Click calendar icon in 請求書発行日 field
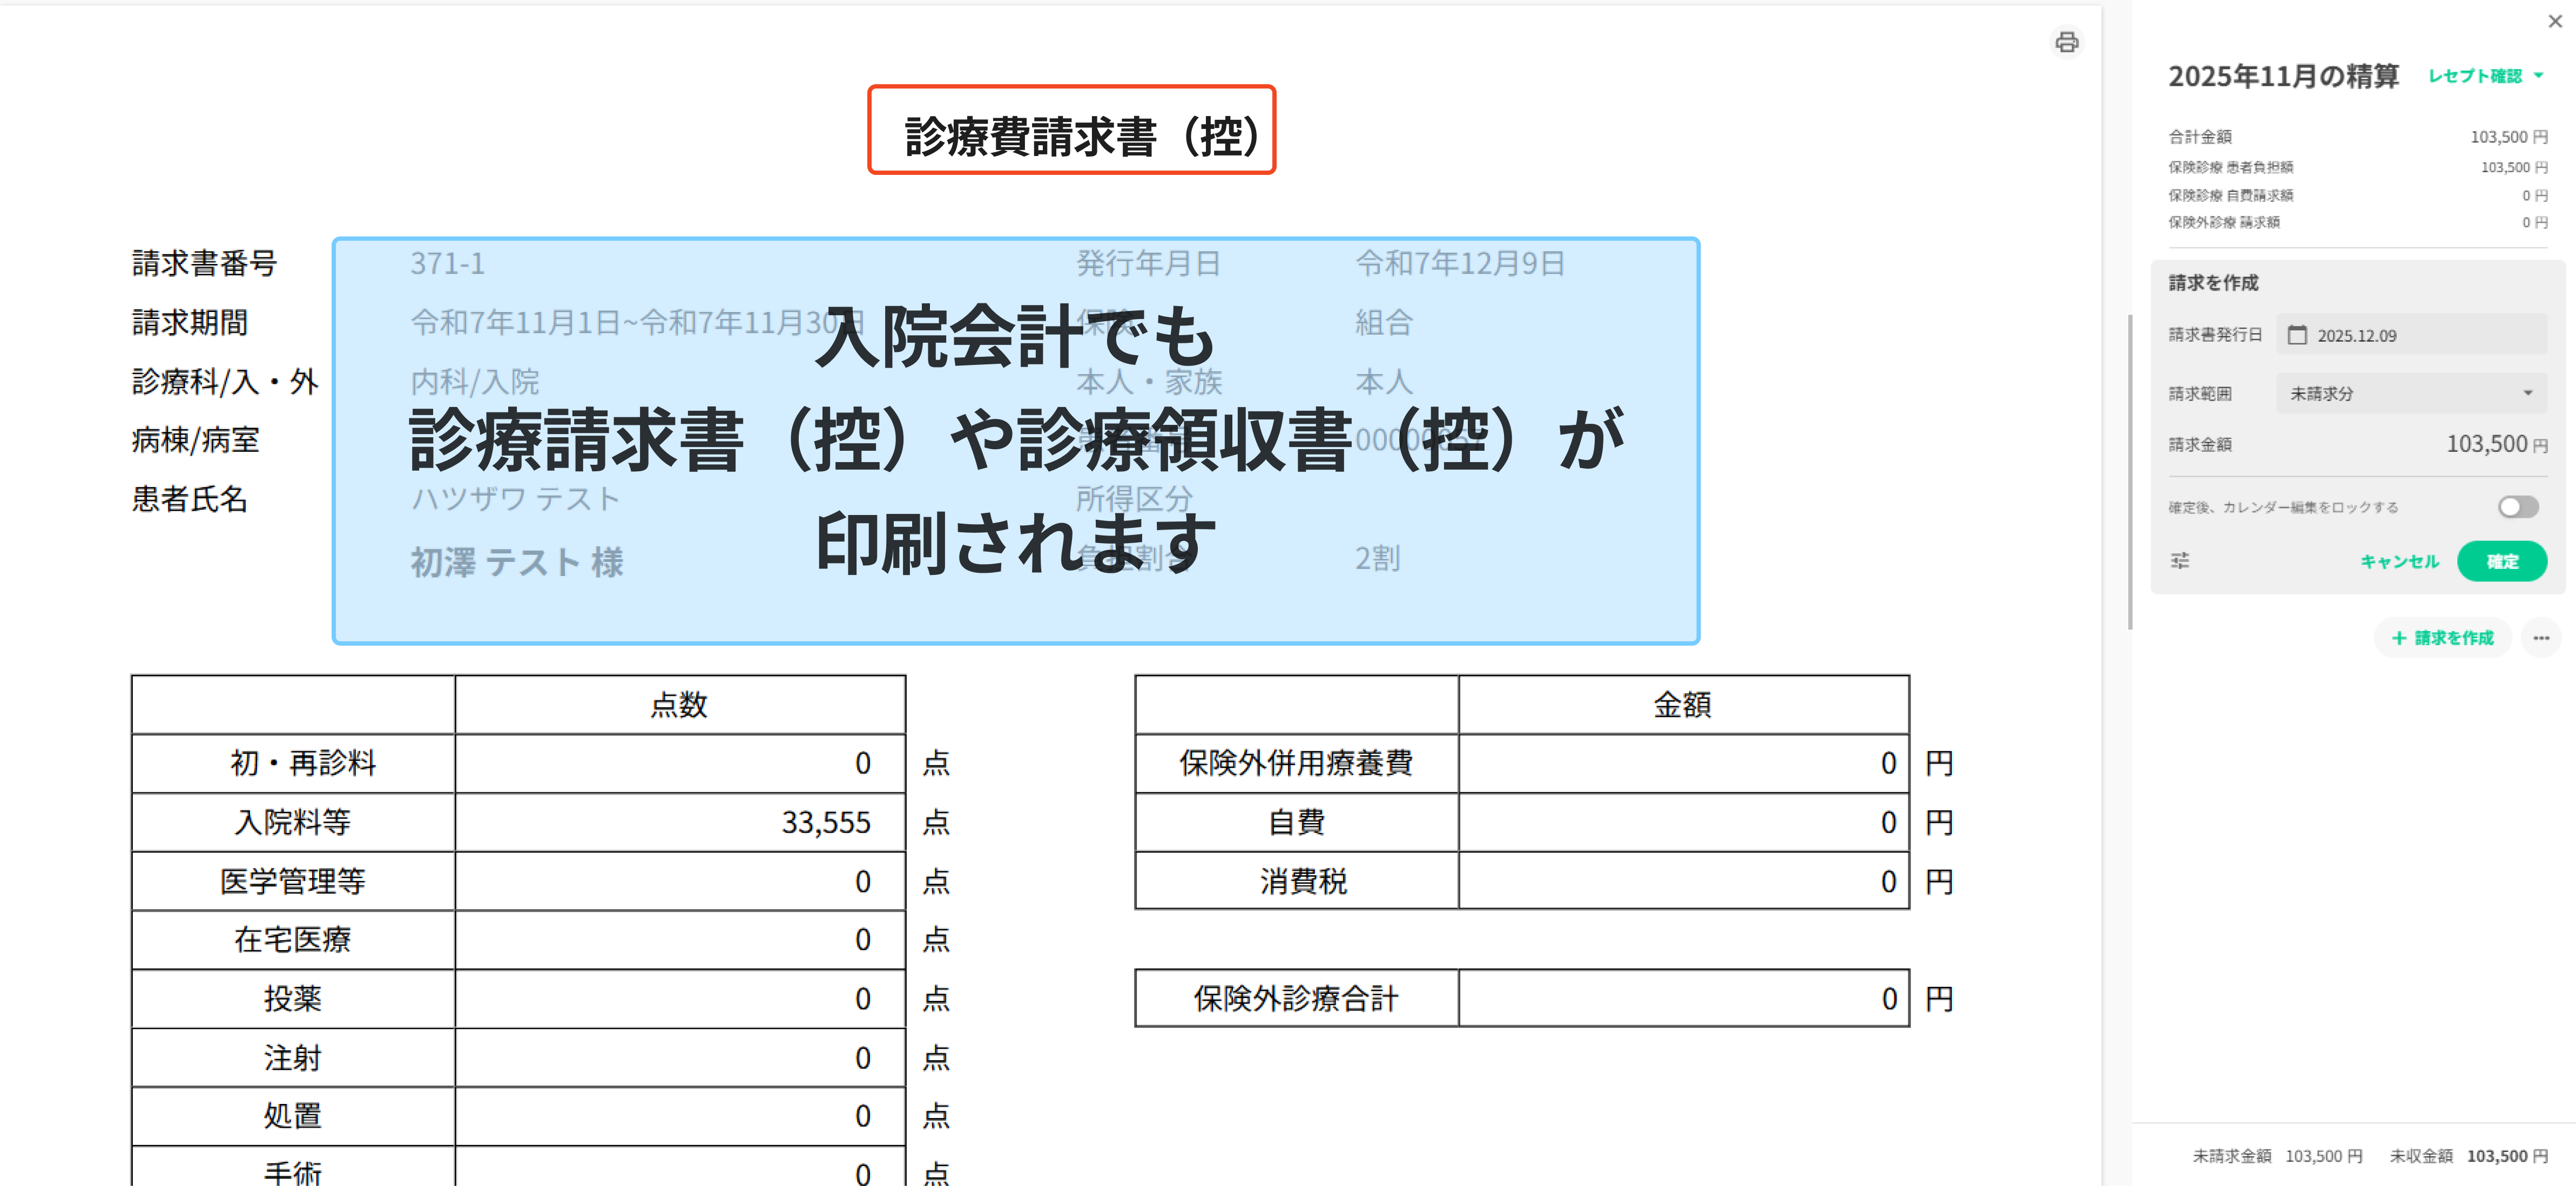The image size is (2576, 1186). point(2297,335)
